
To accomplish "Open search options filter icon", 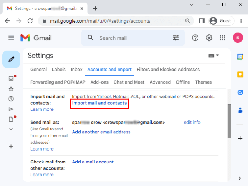I will (x=175, y=38).
